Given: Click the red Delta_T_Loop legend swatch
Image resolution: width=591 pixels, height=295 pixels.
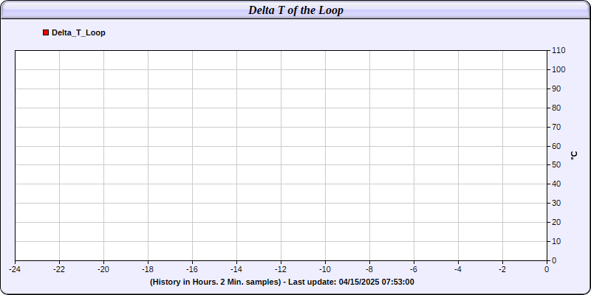Looking at the screenshot, I should (46, 32).
